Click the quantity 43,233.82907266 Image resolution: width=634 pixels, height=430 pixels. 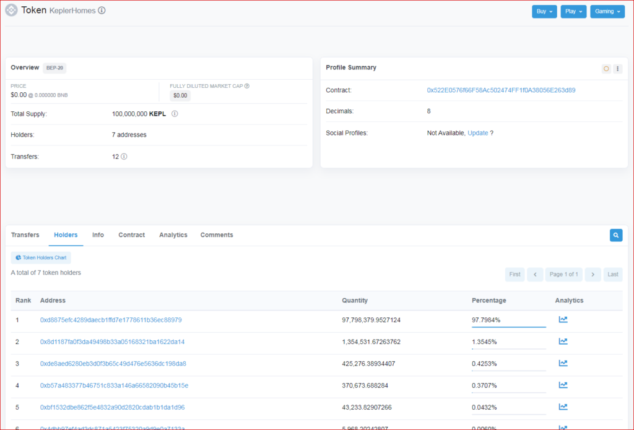pos(367,407)
